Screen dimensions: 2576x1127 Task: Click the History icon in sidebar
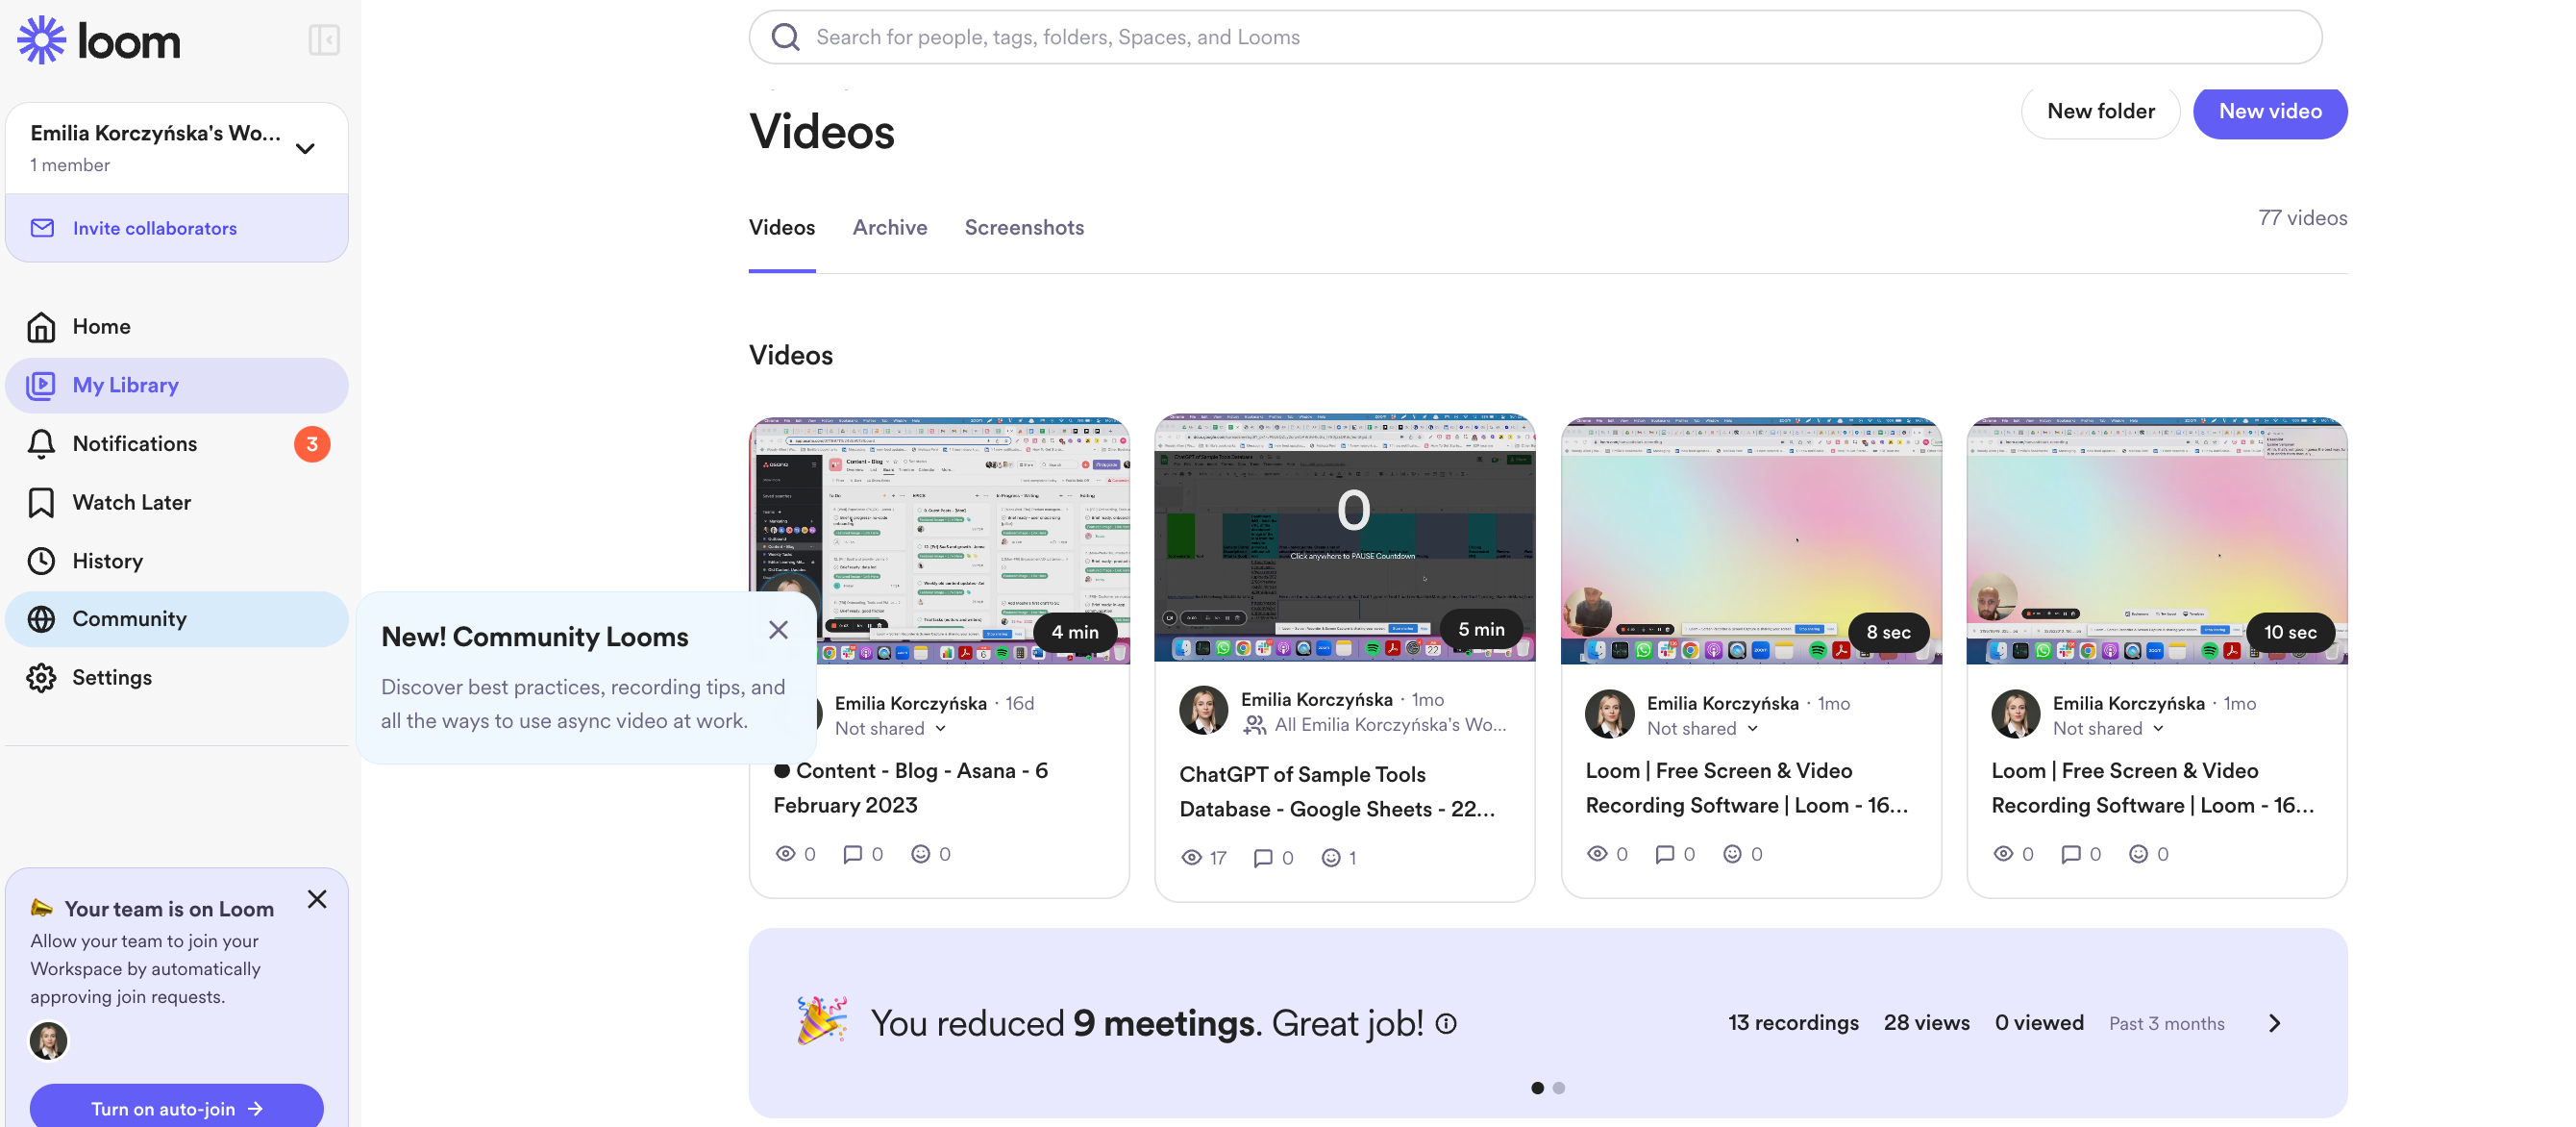coord(44,562)
